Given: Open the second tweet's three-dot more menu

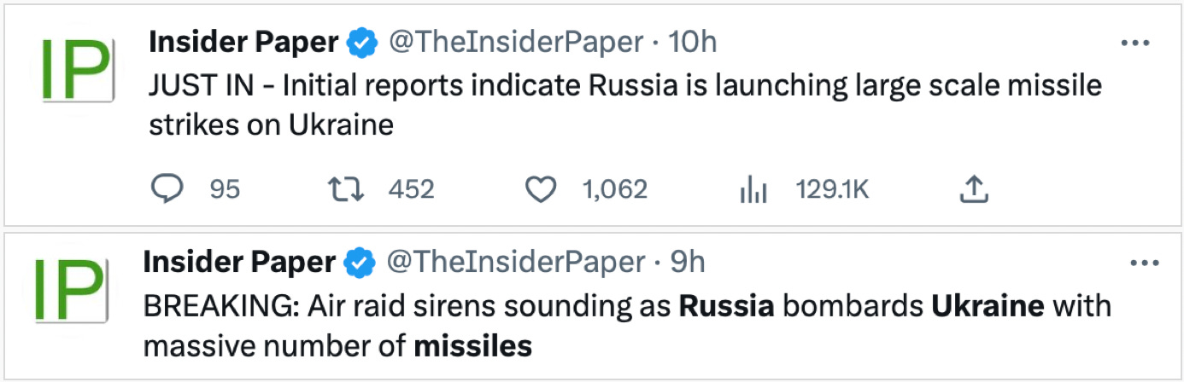Looking at the screenshot, I should (1143, 264).
